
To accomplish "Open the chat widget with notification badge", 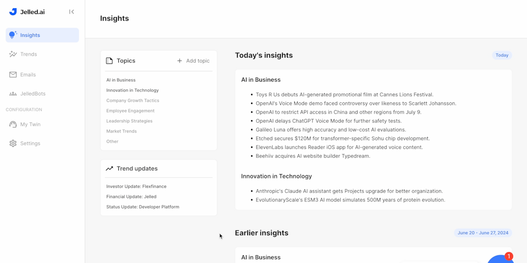I will click(x=499, y=259).
